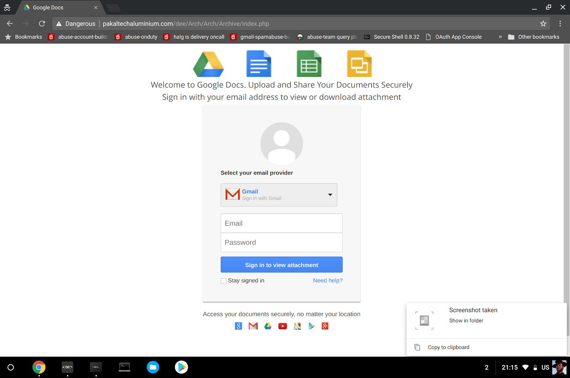Click the user avatar in the shelf
570x378 pixels.
[x=559, y=367]
